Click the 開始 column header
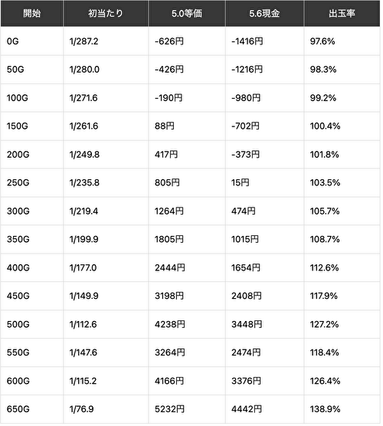Screen dimensions: 383x426 point(32,13)
